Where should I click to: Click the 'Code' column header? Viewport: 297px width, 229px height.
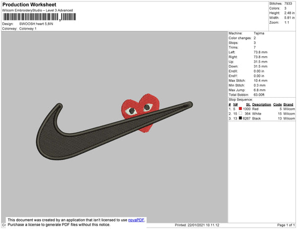(278, 105)
